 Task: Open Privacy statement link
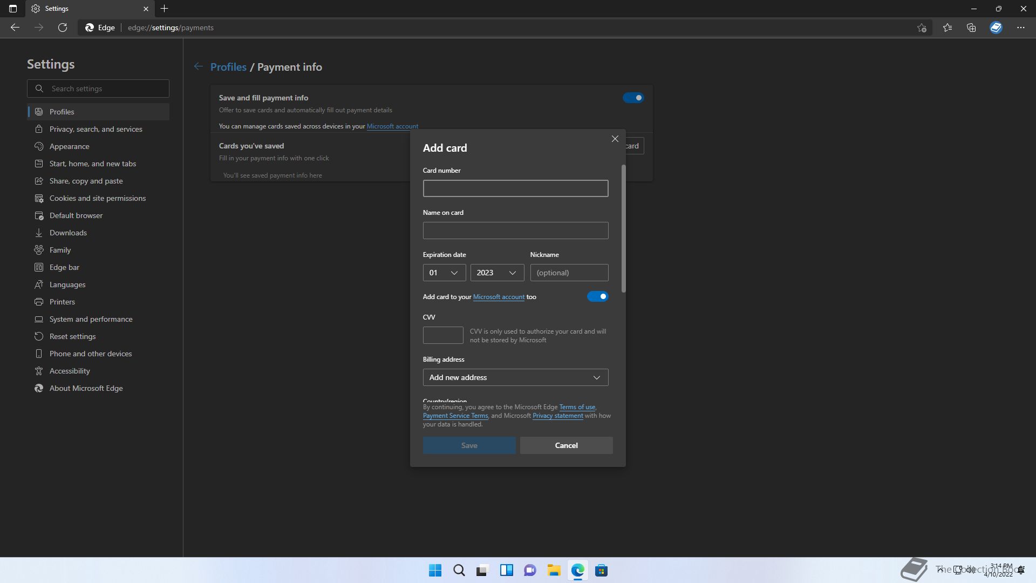point(557,416)
